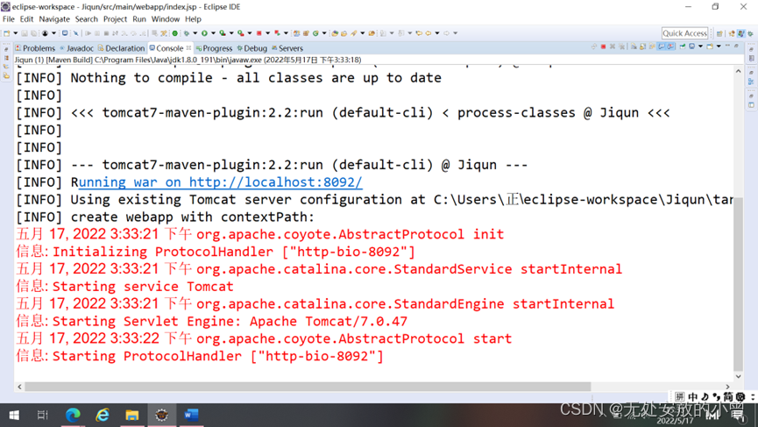Click Remove All Terminated Launches icon
This screenshot has height=427, width=758.
[621, 46]
